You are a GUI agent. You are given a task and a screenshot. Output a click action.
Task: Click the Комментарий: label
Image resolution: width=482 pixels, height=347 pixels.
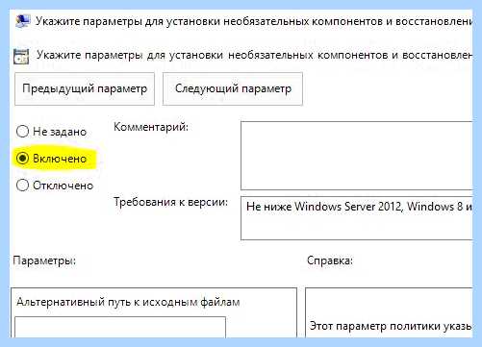coord(151,127)
